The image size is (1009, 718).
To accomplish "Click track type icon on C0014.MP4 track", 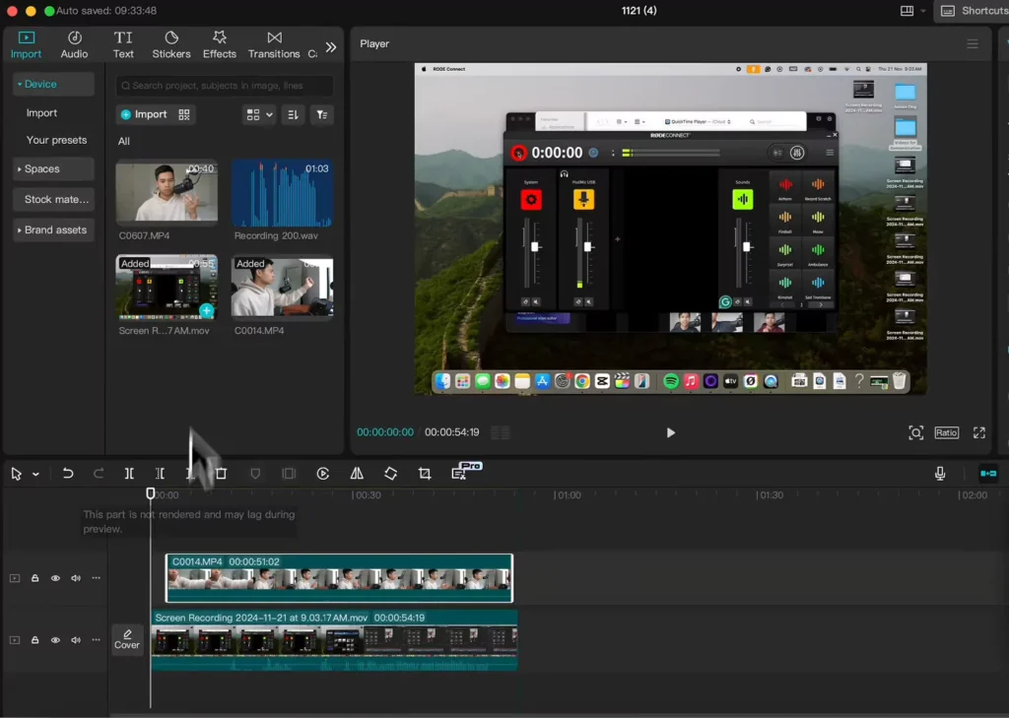I will (14, 578).
